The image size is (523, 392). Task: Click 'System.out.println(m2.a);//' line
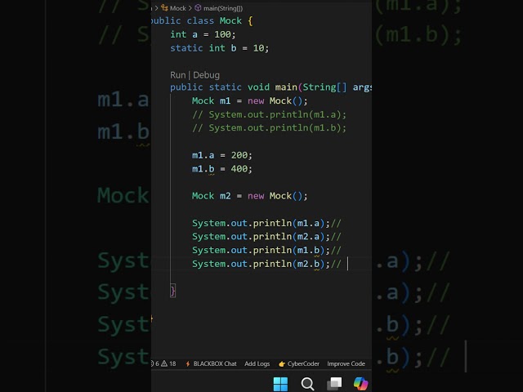coord(266,237)
